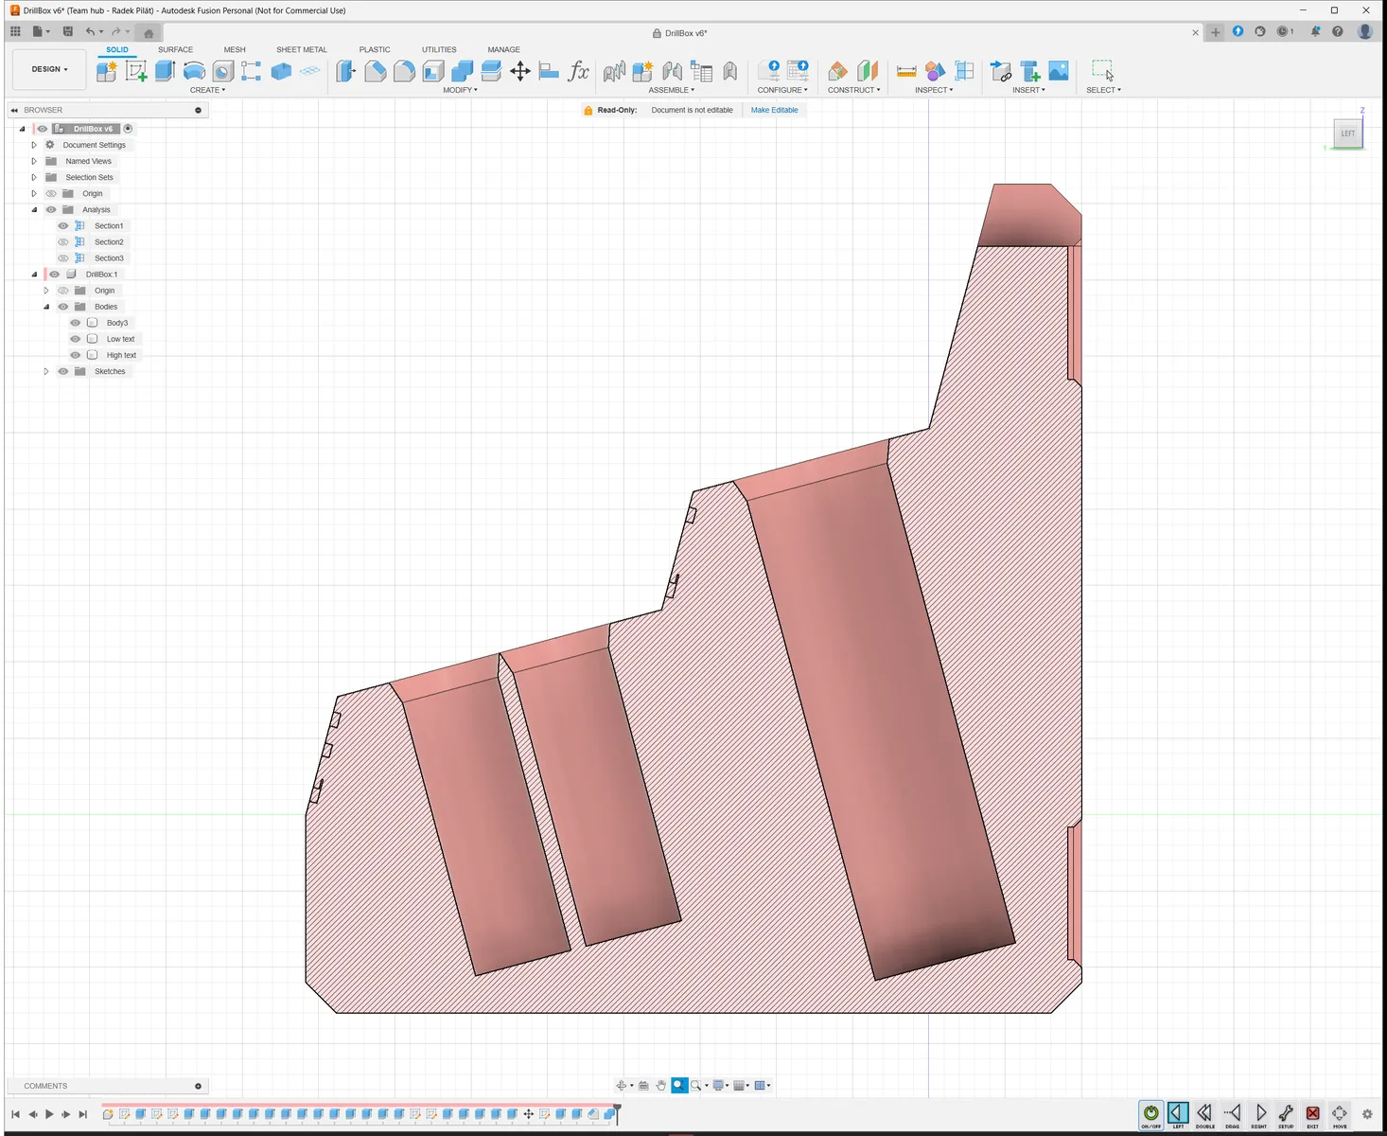
Task: Click the Insert Canvas image icon
Action: [x=1059, y=71]
